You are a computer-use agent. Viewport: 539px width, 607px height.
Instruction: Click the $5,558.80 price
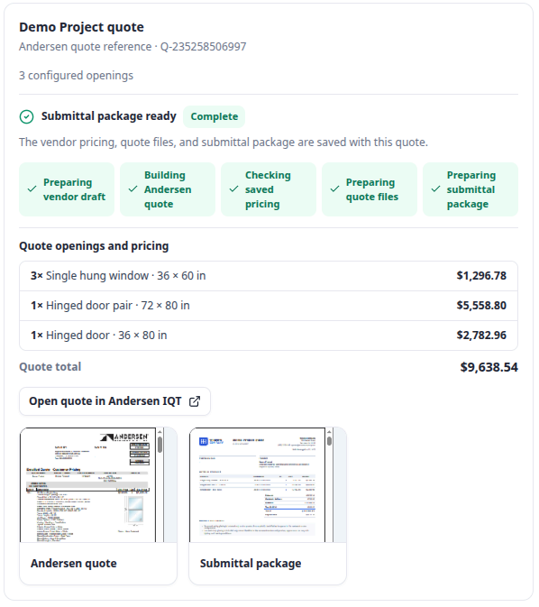pyautogui.click(x=481, y=306)
